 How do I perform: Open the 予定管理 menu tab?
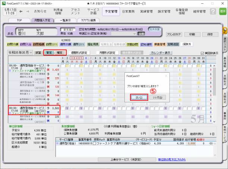point(111,12)
